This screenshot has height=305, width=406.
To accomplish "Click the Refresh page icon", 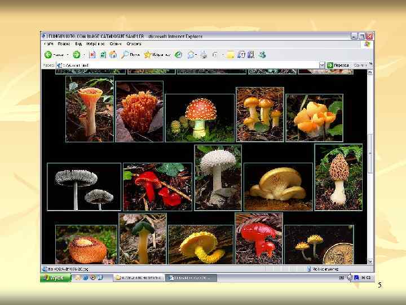I will tap(103, 55).
